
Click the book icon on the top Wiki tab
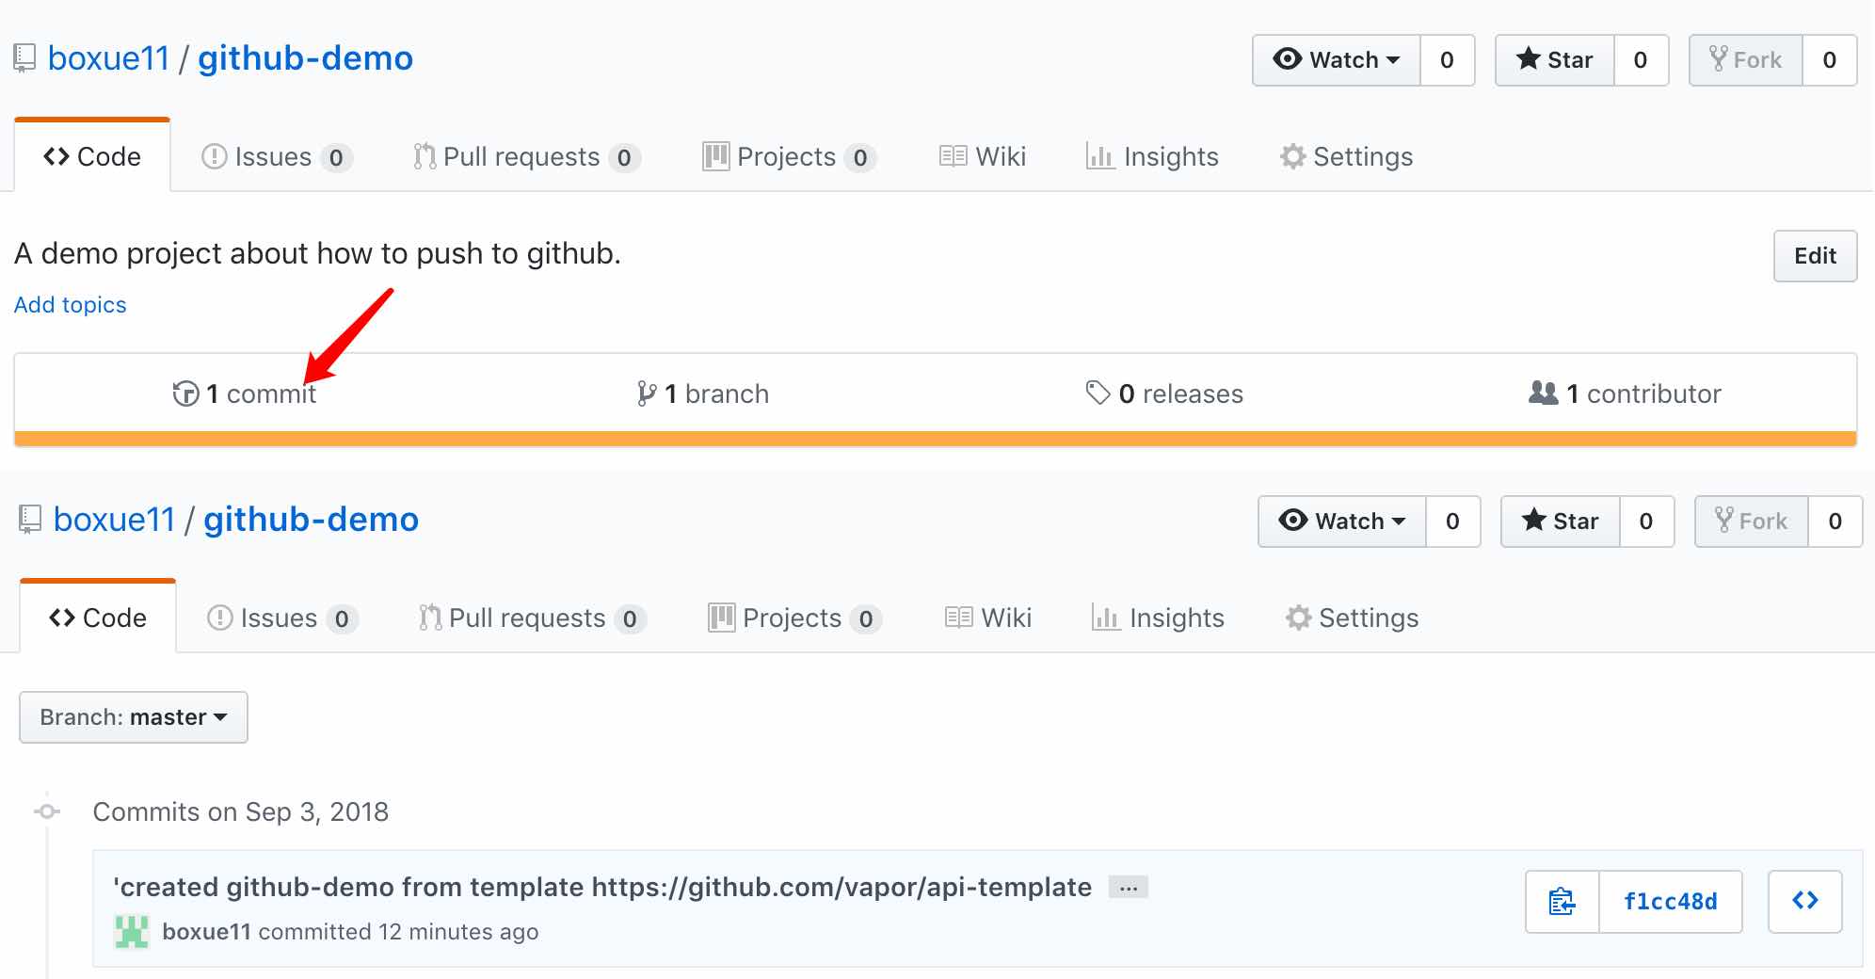pyautogui.click(x=953, y=156)
